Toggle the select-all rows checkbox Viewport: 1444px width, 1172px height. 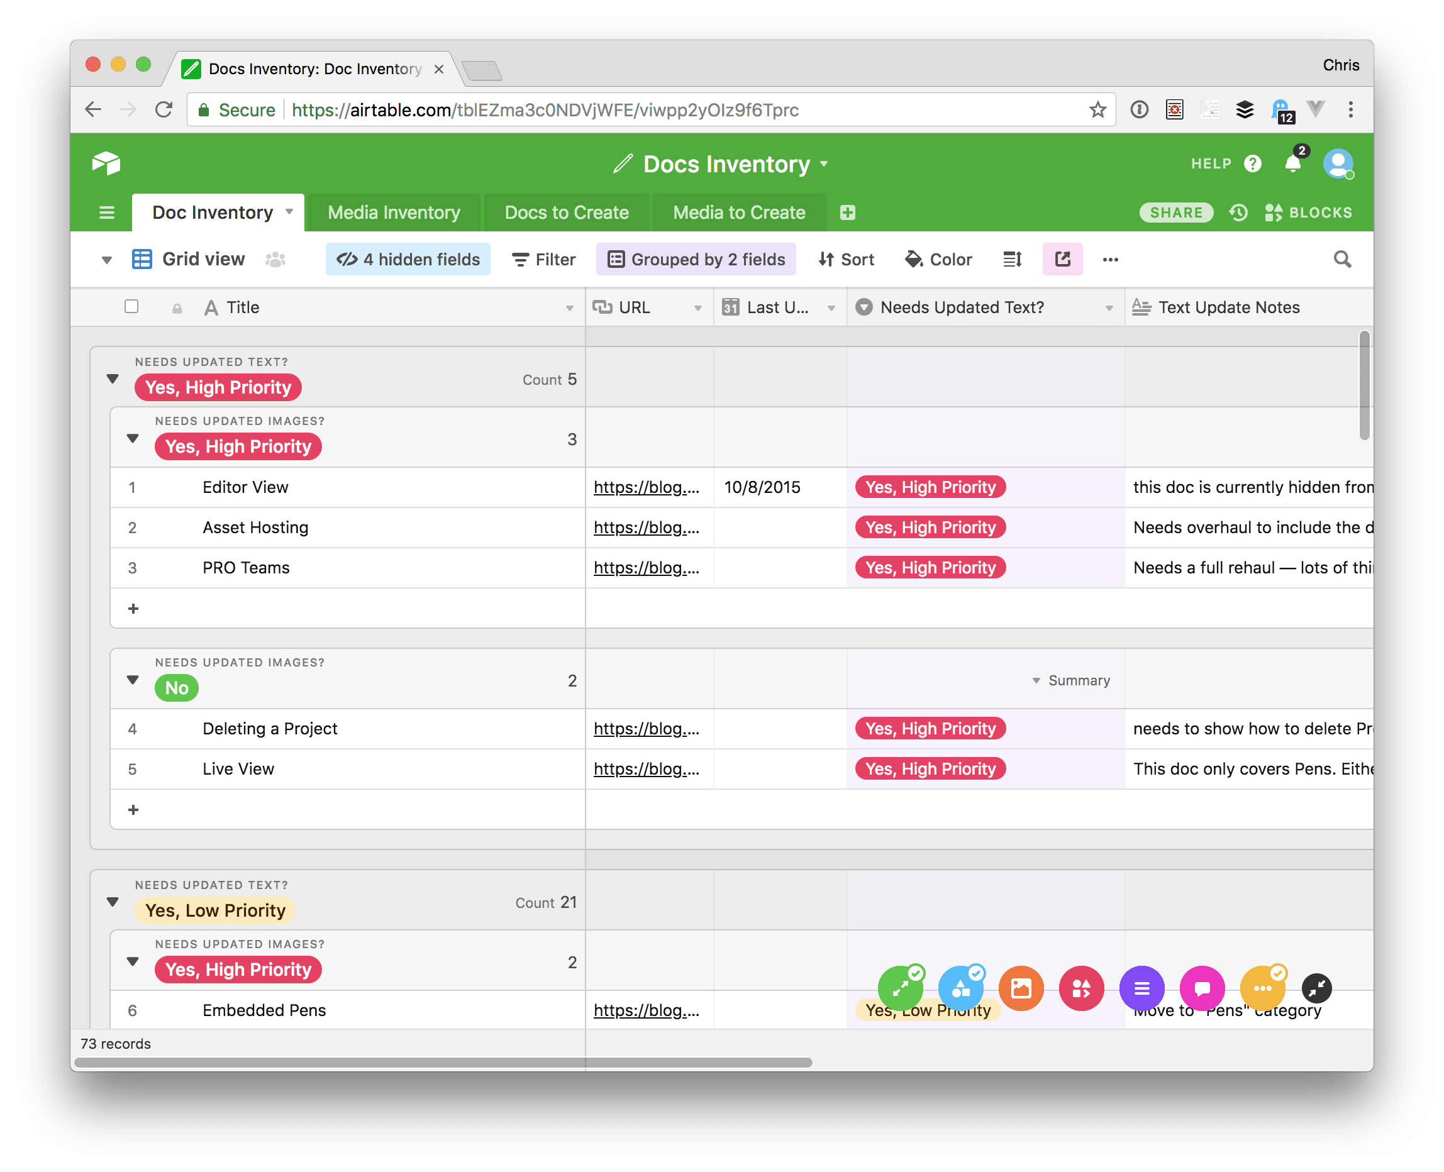click(131, 306)
